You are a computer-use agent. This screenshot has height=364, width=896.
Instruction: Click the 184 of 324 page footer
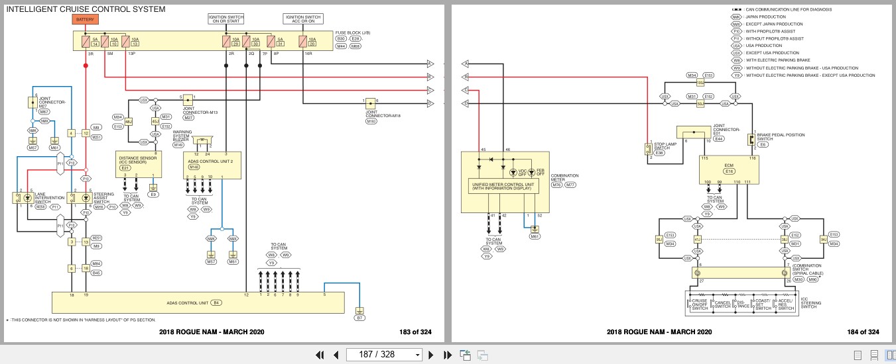[x=863, y=332]
